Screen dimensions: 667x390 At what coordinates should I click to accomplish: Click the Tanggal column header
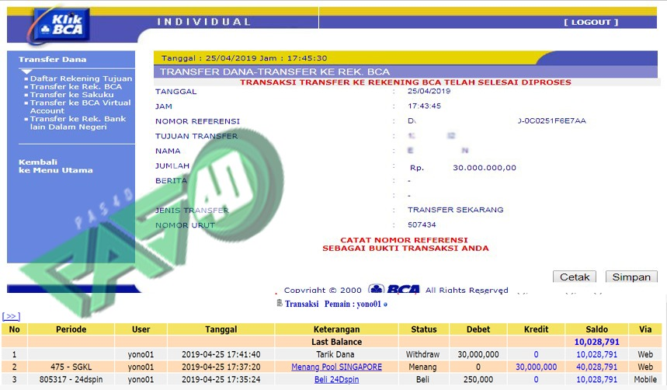[x=221, y=329]
